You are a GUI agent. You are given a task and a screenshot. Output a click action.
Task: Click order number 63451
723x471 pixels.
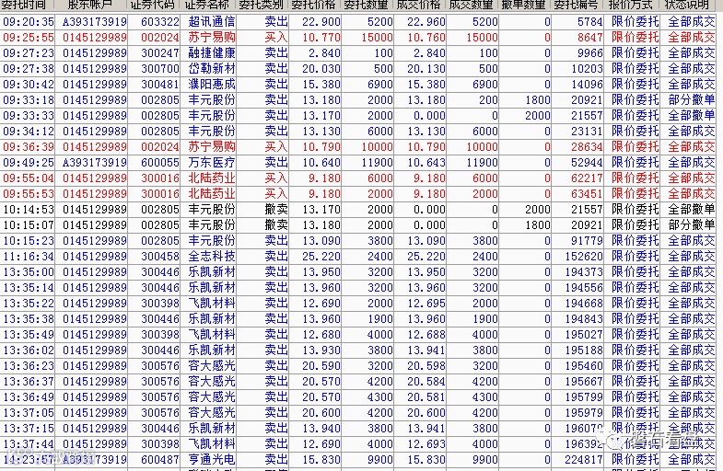tap(587, 194)
